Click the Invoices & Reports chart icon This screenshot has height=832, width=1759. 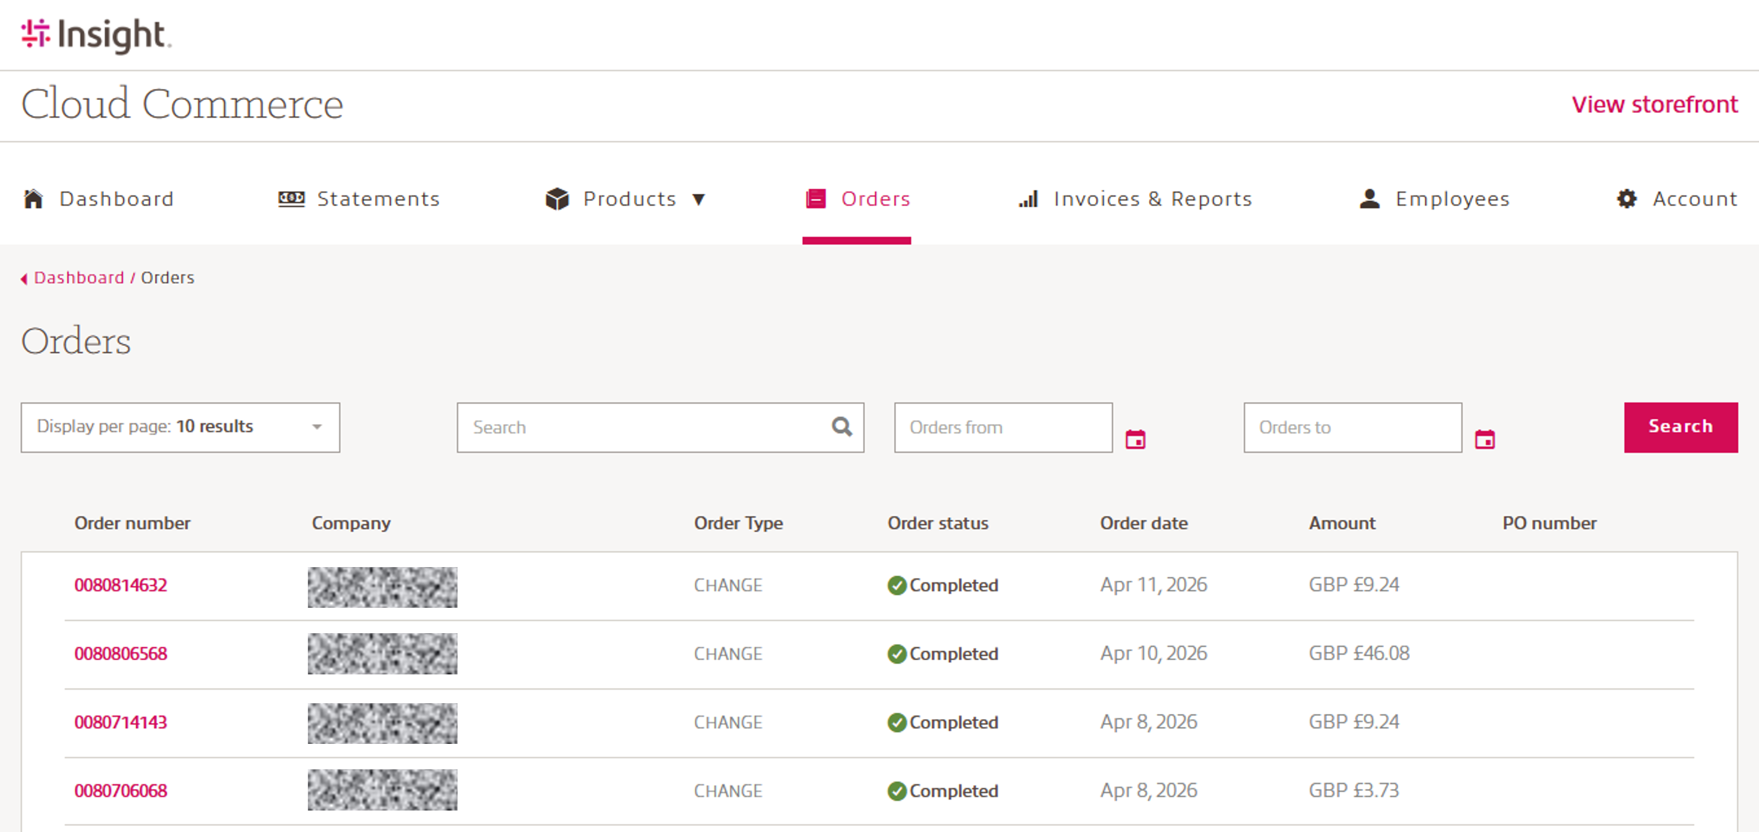coord(1029,199)
